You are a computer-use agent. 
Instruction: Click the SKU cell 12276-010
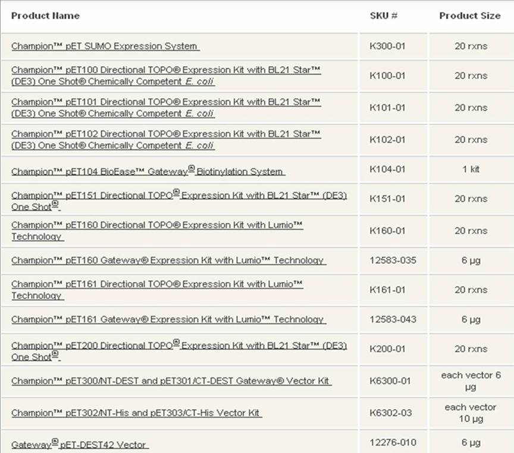pyautogui.click(x=393, y=442)
